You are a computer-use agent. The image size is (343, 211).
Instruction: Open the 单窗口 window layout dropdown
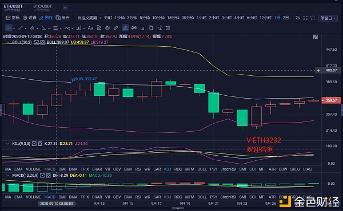point(328,18)
